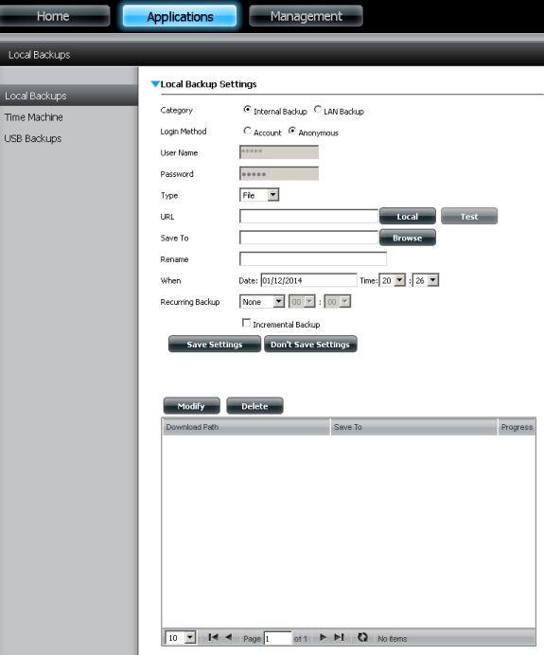The image size is (544, 655).
Task: Click the Browse button
Action: point(408,238)
